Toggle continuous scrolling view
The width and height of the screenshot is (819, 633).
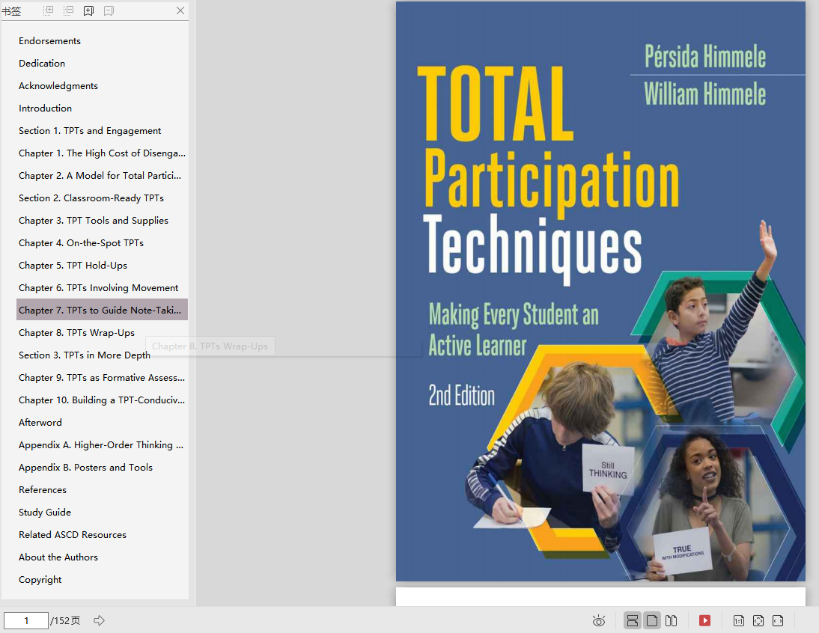tap(632, 620)
